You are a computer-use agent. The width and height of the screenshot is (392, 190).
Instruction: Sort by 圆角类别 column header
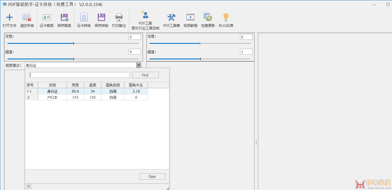[x=113, y=85]
